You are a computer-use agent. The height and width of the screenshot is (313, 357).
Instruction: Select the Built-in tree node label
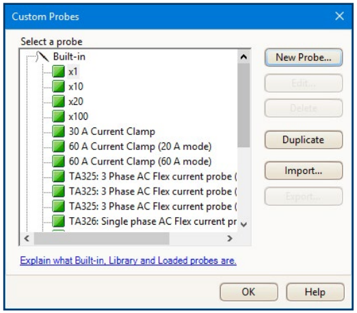[x=69, y=57]
